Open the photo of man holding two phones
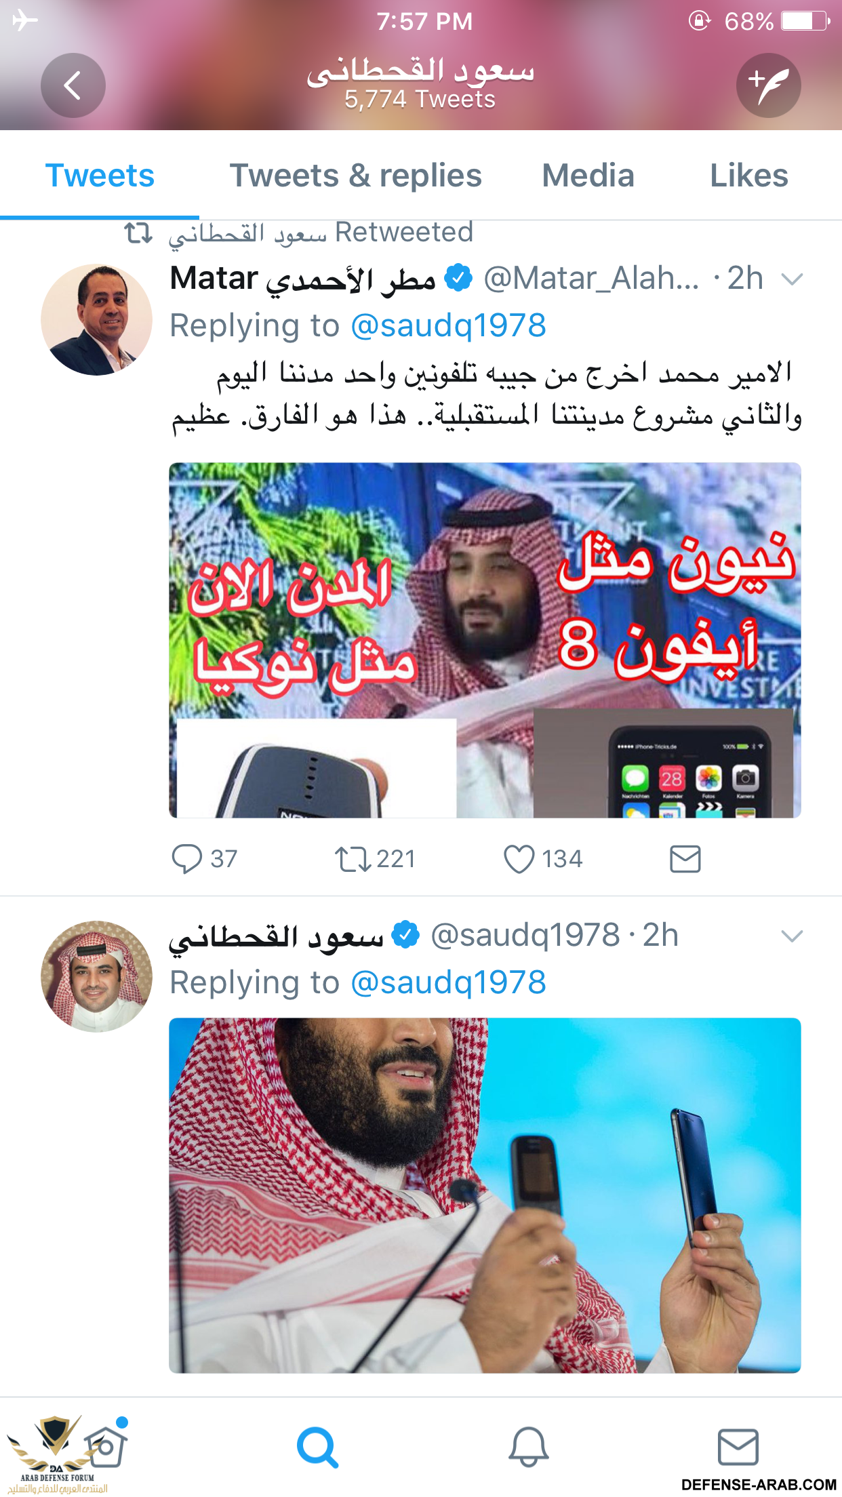Screen dimensions: 842x1497 tap(485, 1195)
